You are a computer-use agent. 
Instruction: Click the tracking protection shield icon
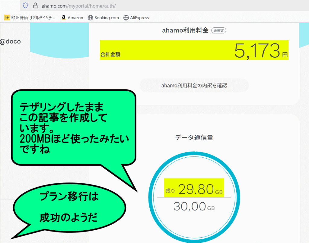[x=25, y=5]
